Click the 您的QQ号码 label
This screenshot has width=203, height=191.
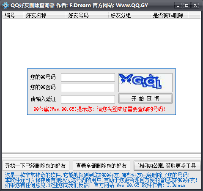pyautogui.click(x=43, y=77)
